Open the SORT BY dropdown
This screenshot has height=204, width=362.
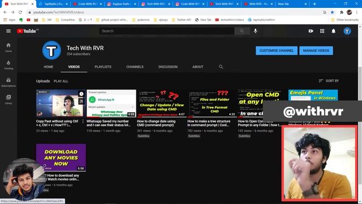[x=329, y=80]
